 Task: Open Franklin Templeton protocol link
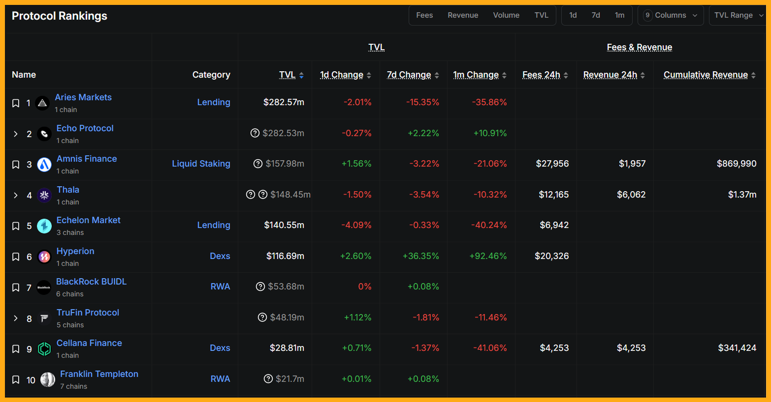click(99, 374)
